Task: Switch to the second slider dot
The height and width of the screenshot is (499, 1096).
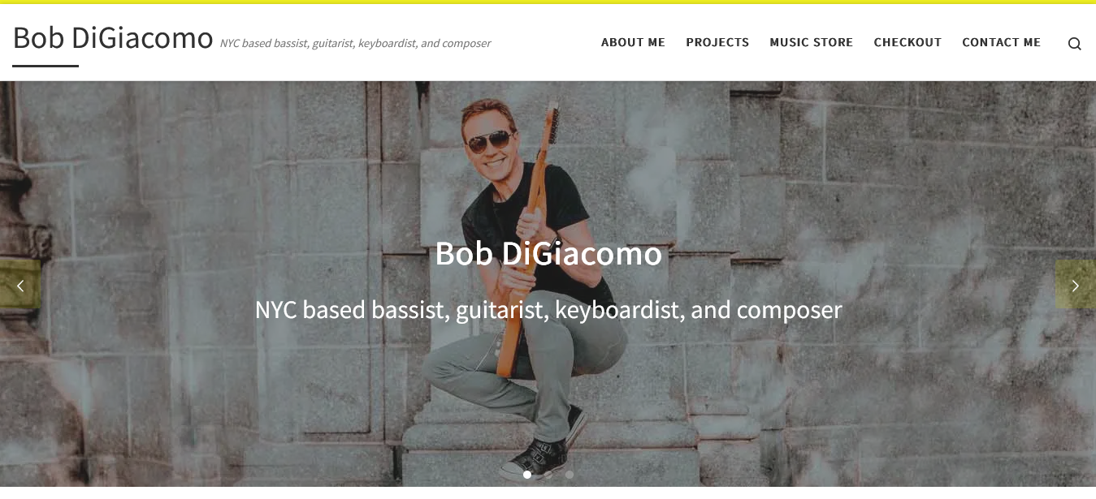Action: tap(548, 475)
